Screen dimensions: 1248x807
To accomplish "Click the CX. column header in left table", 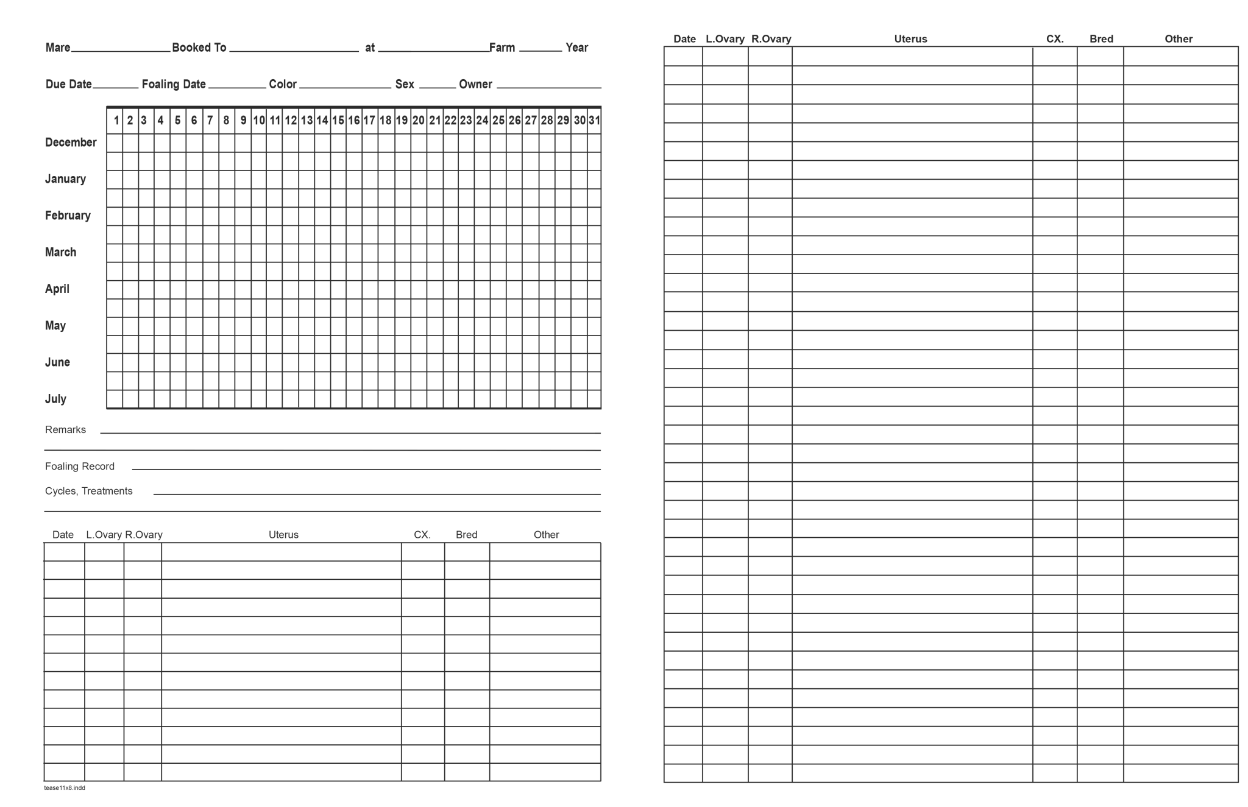I will click(422, 535).
